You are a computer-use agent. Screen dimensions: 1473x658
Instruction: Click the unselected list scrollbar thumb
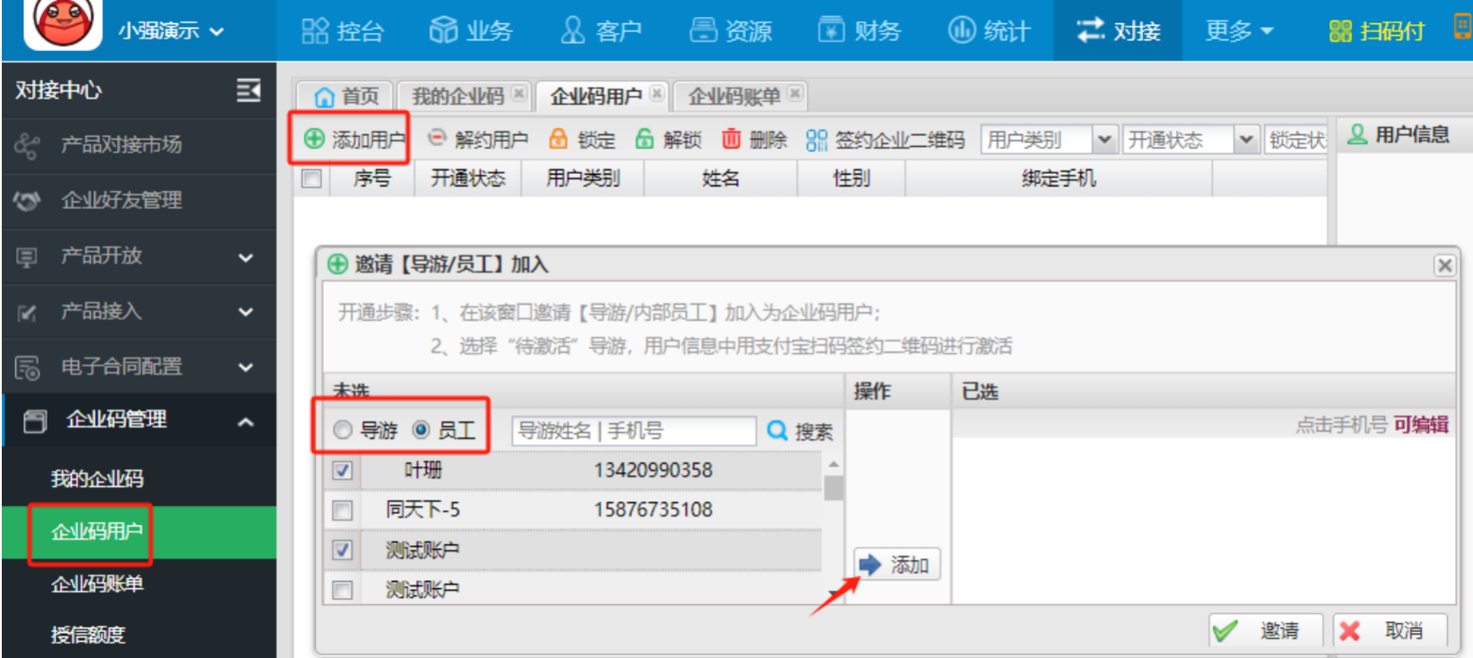point(833,489)
